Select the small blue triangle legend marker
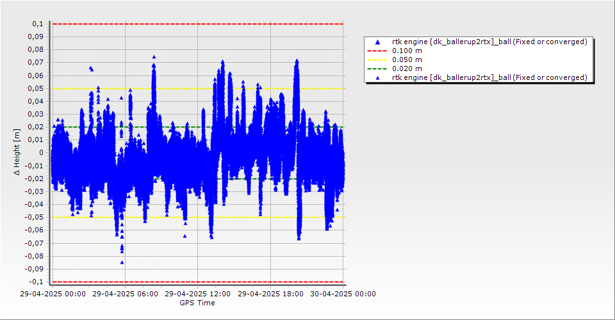This screenshot has height=320, width=615. pos(378,78)
